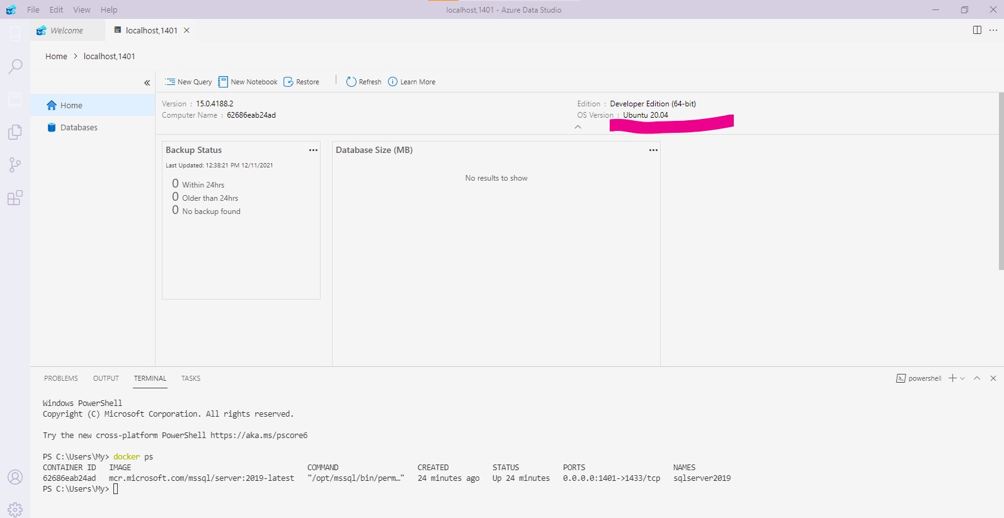Image resolution: width=1004 pixels, height=518 pixels.
Task: Click the computer name 62686eab24ad
Action: 251,115
